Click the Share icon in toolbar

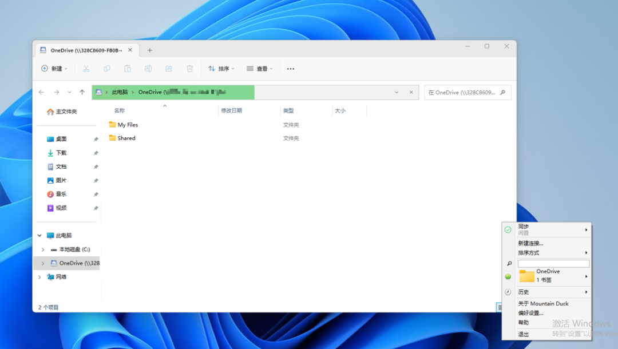pos(169,69)
